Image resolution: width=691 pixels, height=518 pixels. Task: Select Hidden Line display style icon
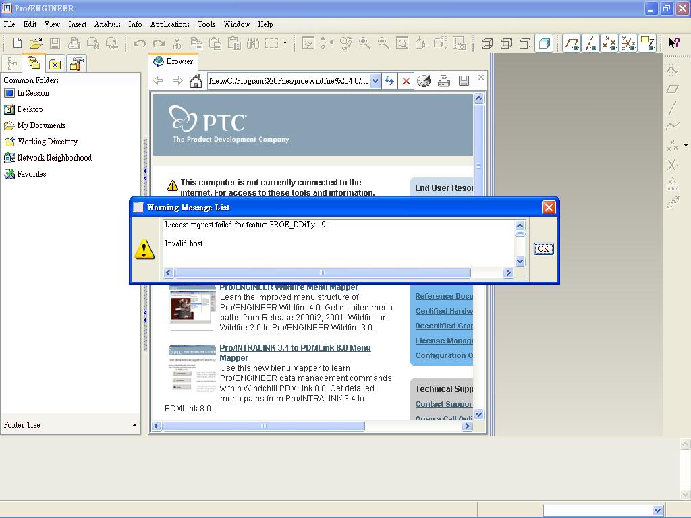[x=506, y=43]
